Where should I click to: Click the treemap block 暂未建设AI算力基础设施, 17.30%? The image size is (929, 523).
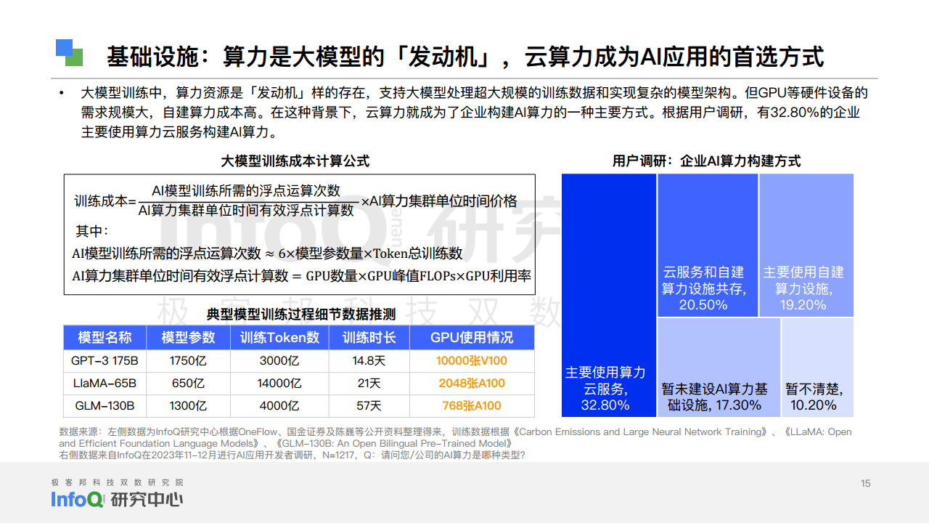pyautogui.click(x=719, y=368)
